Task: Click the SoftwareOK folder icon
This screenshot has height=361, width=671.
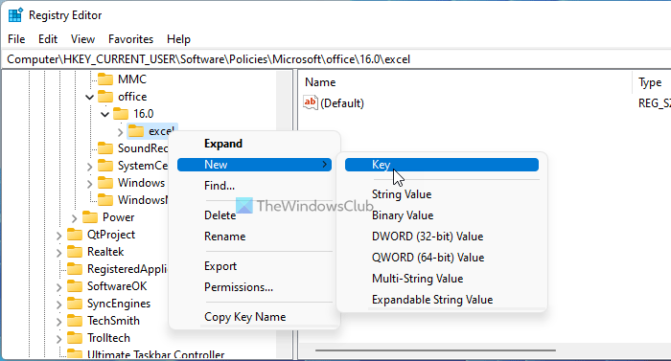Action: (x=75, y=286)
